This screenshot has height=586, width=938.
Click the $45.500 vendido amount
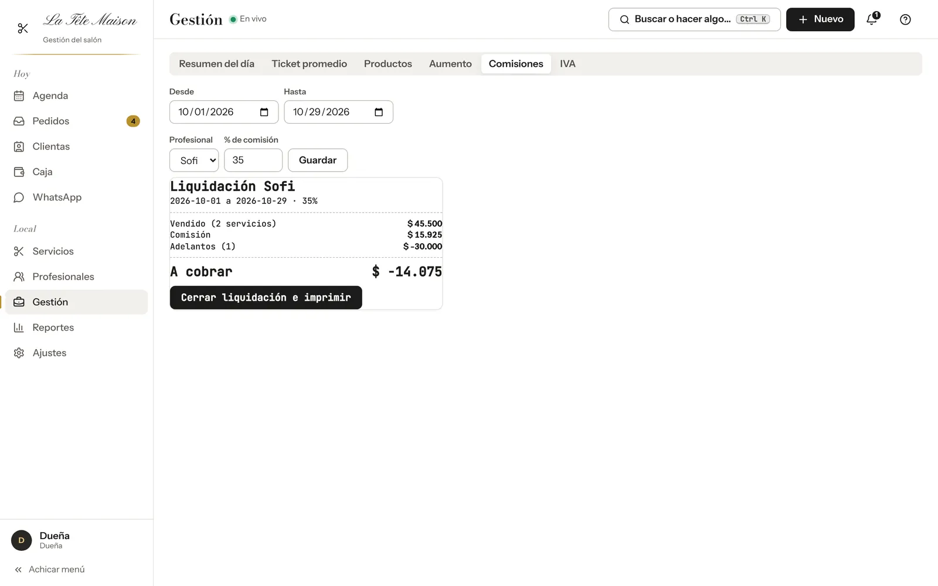[425, 224]
